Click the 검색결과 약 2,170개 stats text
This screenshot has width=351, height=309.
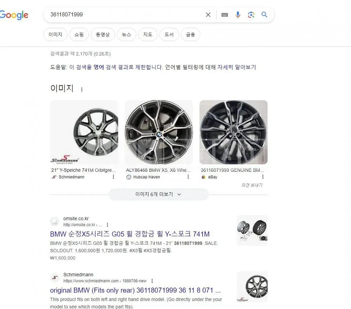[80, 54]
